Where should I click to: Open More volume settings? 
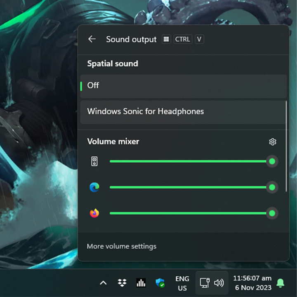click(x=122, y=246)
